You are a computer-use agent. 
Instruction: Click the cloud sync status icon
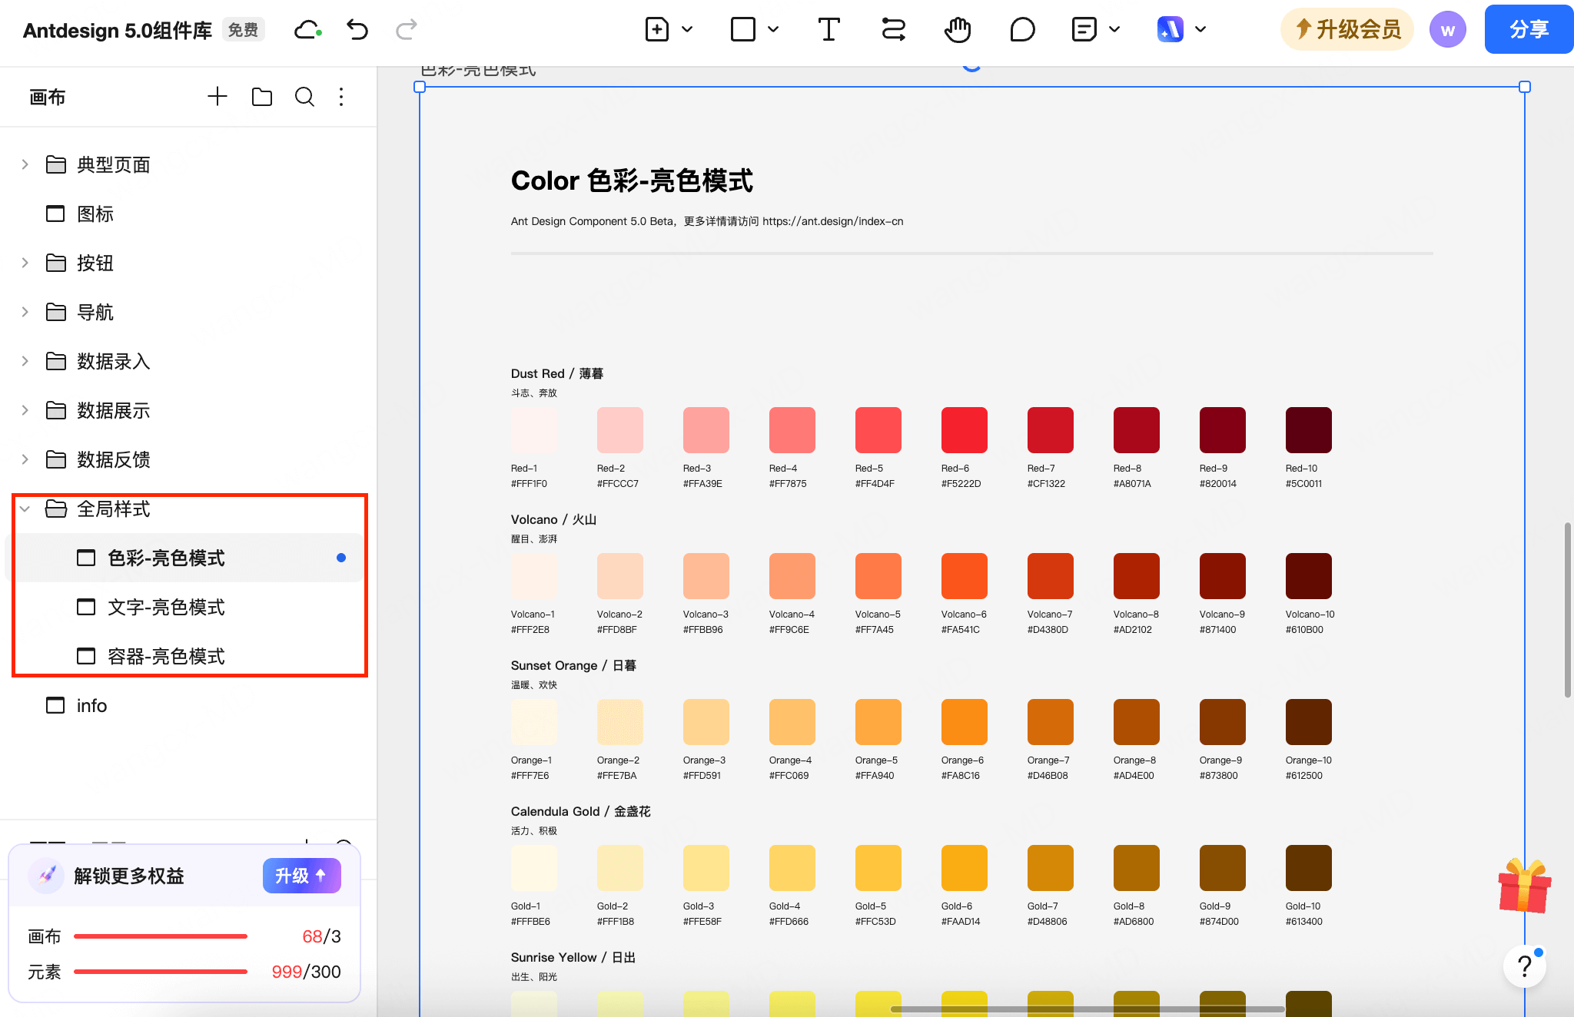307,30
